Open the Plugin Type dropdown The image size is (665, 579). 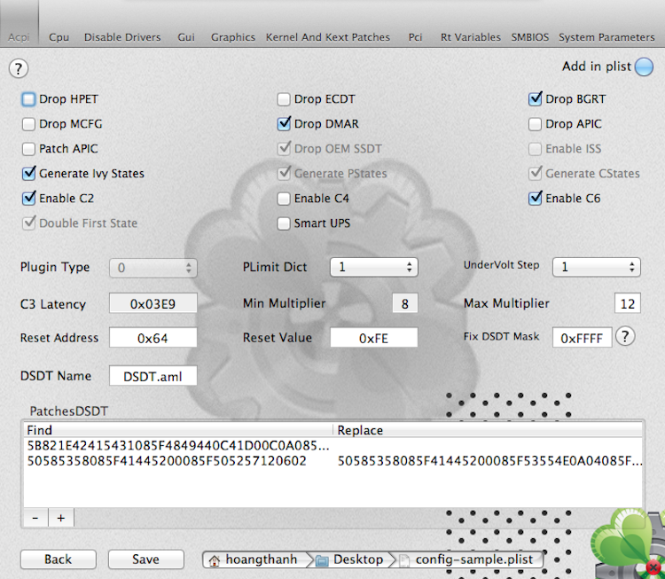pos(153,268)
